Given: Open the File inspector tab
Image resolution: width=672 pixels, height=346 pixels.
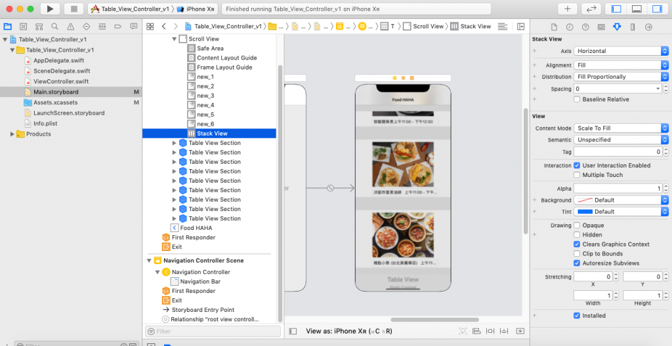Looking at the screenshot, I should click(554, 27).
